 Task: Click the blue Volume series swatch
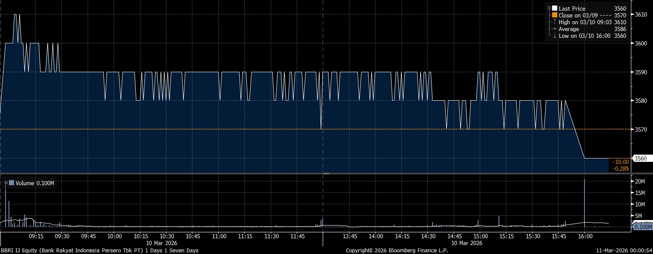[11, 183]
